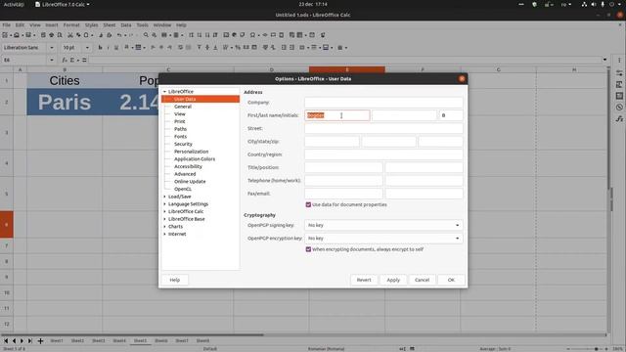Click the Export as PDF toolbar icon
This screenshot has width=626, height=352.
(x=43, y=35)
